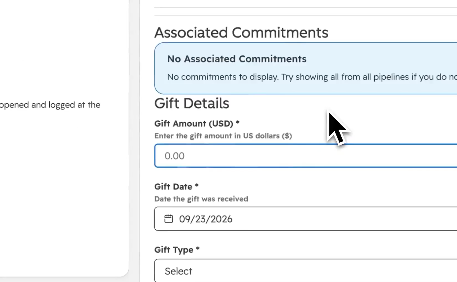The width and height of the screenshot is (457, 282).
Task: Click the "opened and logged at the" text
Action: tap(50, 105)
